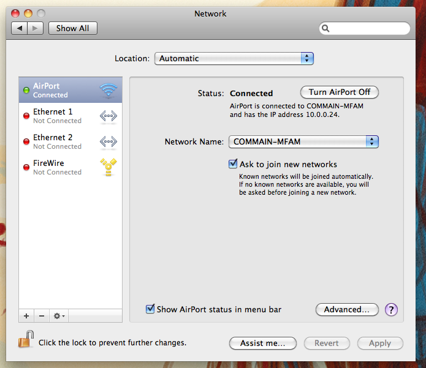Select the Ethernet 1 service
Screen dimensions: 426x368
[x=70, y=116]
